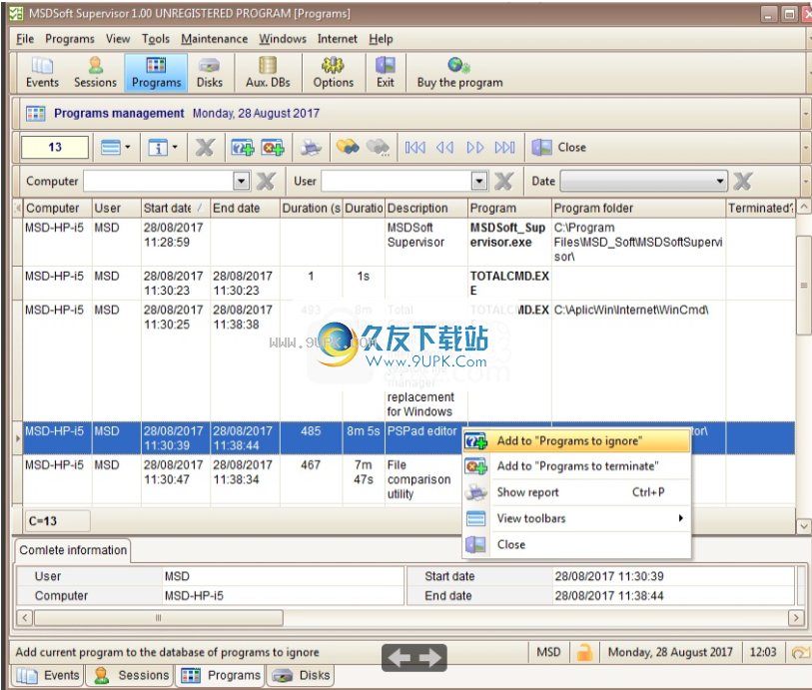Image resolution: width=812 pixels, height=690 pixels.
Task: Open the Programs menu
Action: pos(69,39)
